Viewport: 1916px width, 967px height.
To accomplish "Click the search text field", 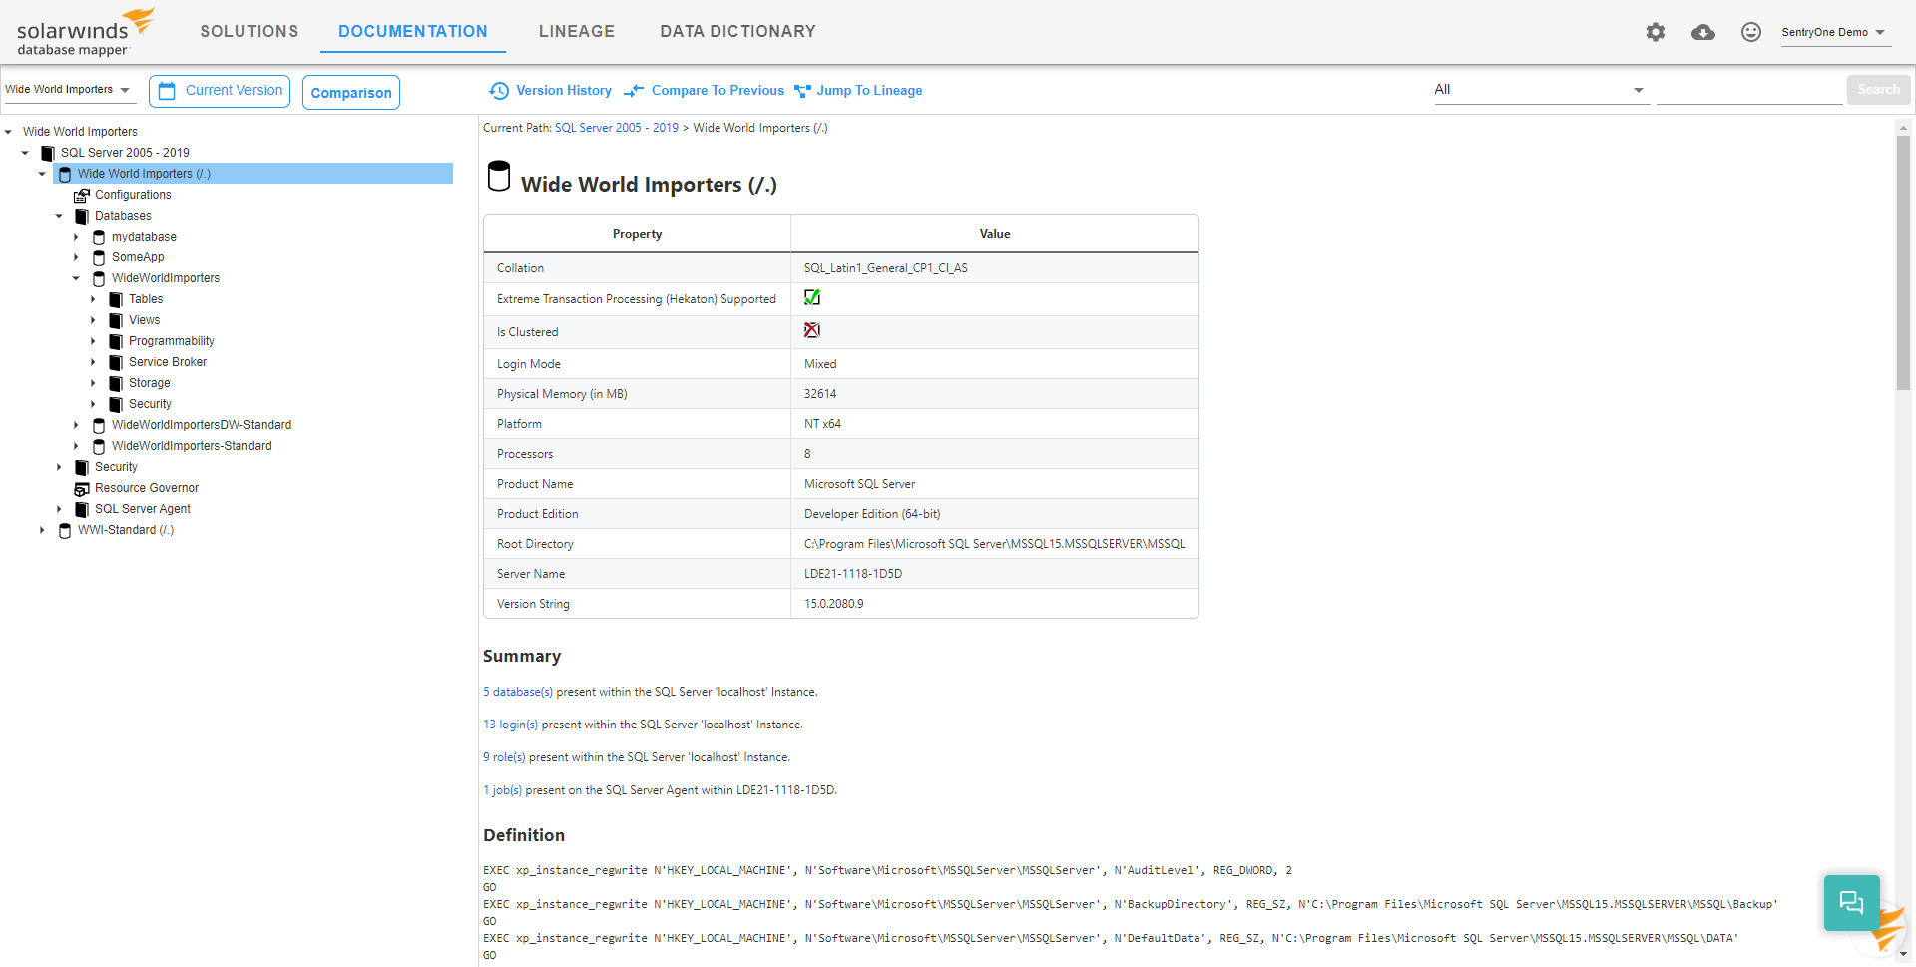I will (x=1749, y=90).
